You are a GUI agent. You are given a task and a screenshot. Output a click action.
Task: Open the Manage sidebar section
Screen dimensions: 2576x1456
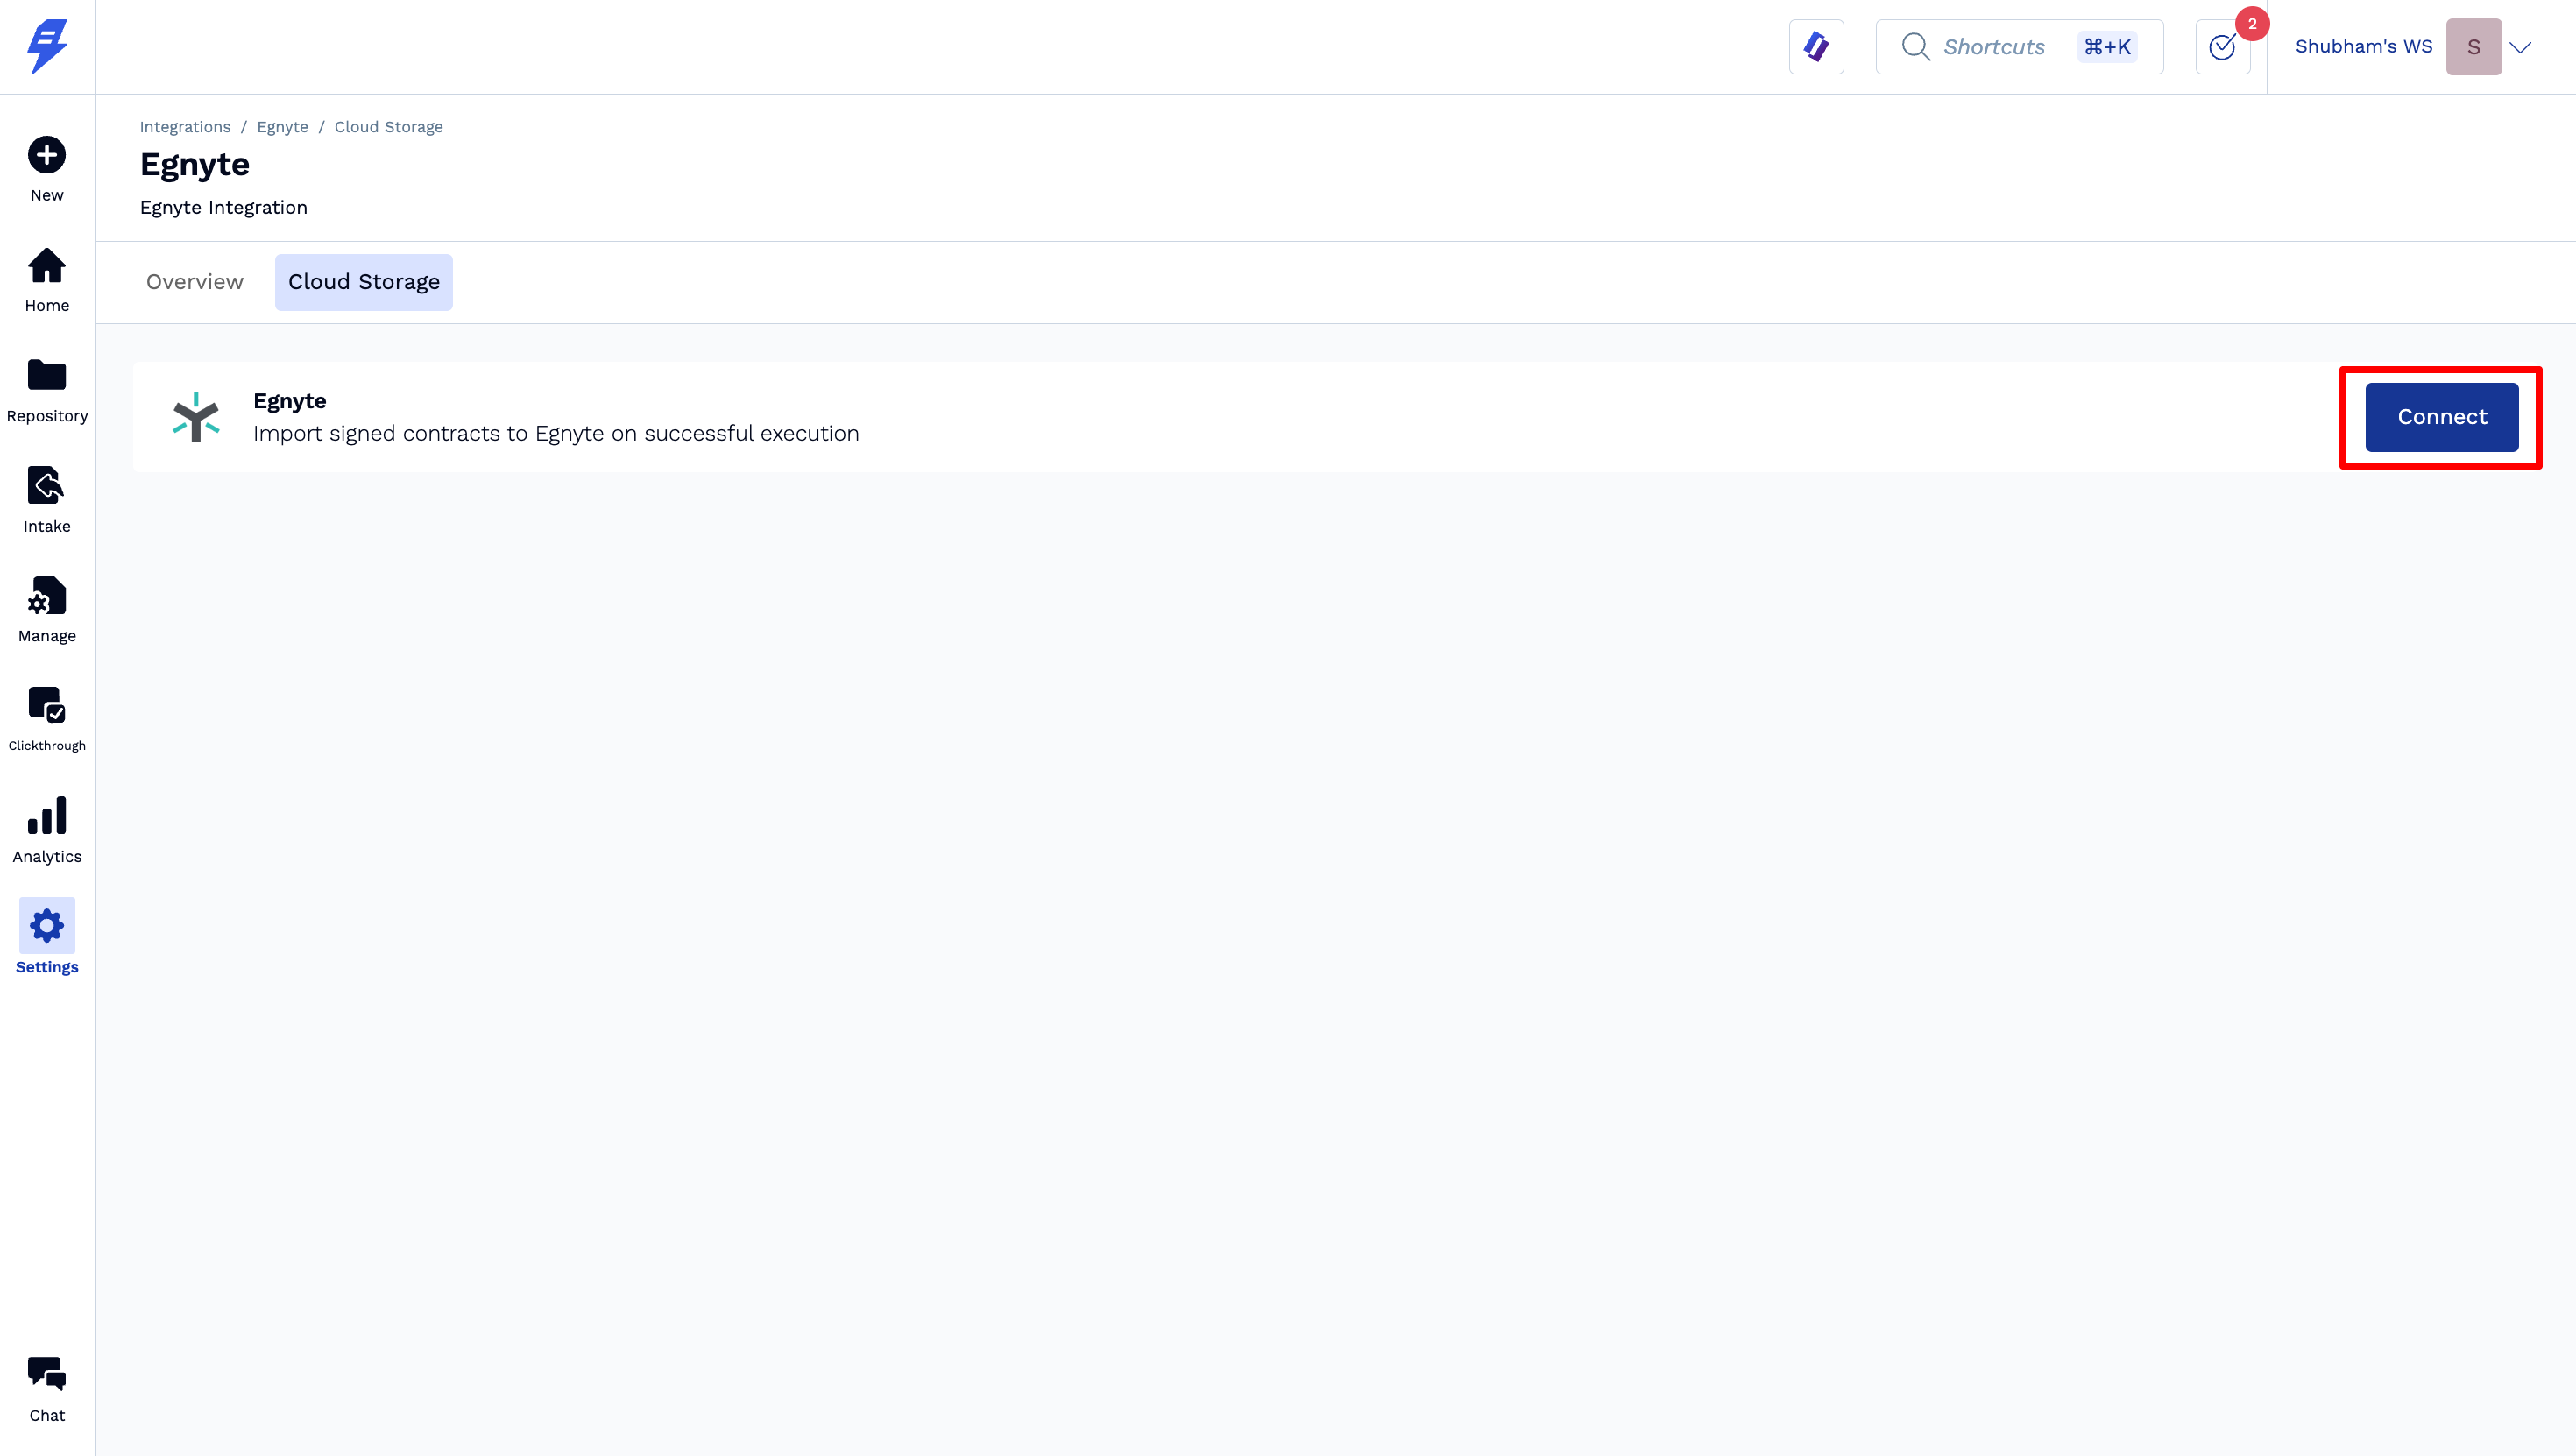pyautogui.click(x=47, y=596)
